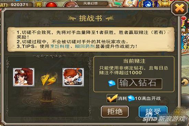Click the diamond icon next to 10满血开战
189x126 pixels.
pyautogui.click(x=131, y=98)
